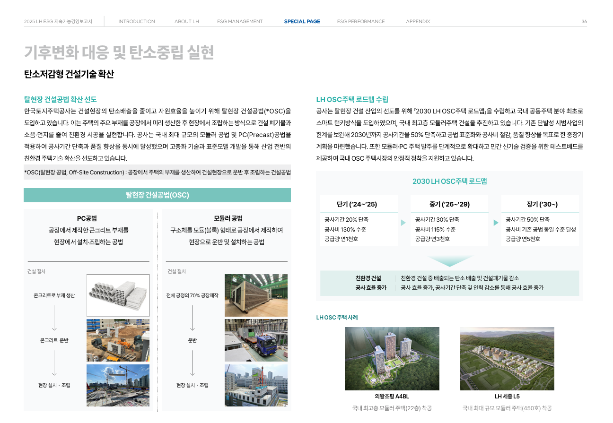613x423 pixels.
Task: Click '국내 최고층 모듈러 주택(22층) 착공' caption
Action: [392, 408]
